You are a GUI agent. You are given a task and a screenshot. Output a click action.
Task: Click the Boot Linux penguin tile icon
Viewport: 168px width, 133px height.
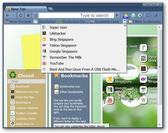click(143, 100)
